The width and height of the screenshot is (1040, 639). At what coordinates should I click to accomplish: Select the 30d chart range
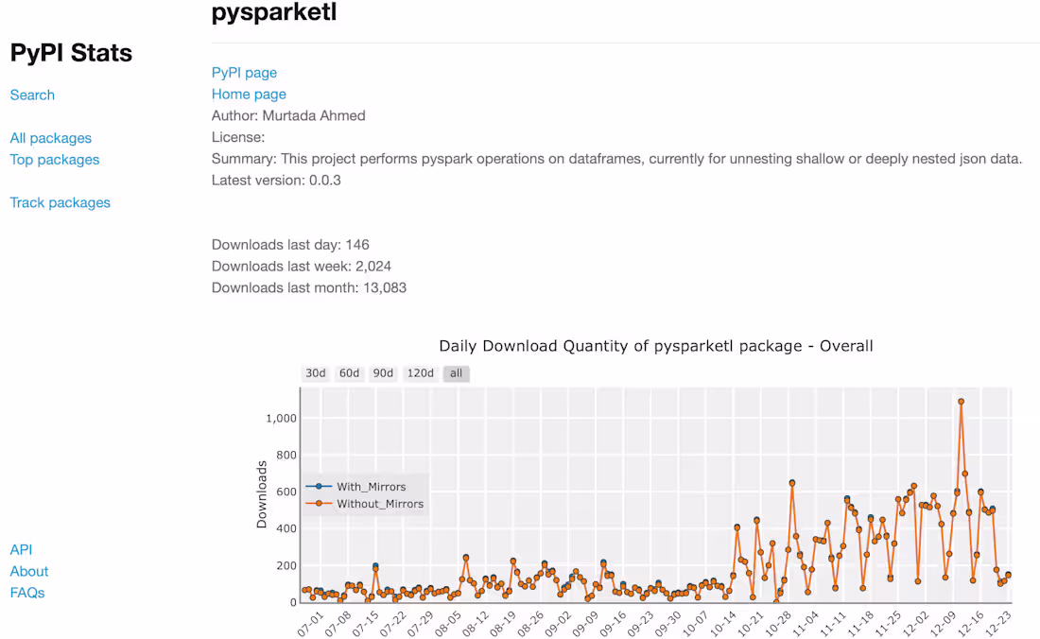pyautogui.click(x=315, y=372)
